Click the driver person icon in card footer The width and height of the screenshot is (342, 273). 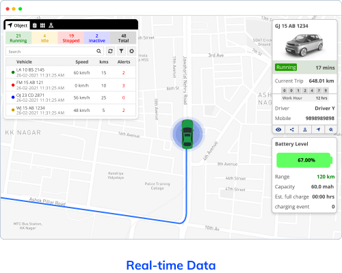305,130
